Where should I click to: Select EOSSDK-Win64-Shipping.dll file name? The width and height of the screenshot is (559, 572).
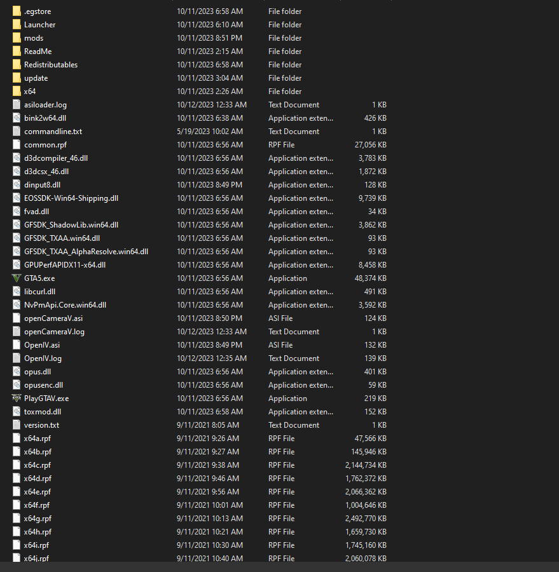click(71, 198)
